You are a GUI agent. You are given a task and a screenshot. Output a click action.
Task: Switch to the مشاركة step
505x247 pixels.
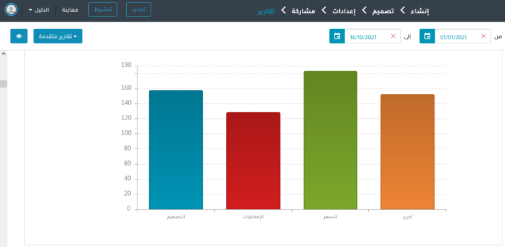(x=303, y=11)
